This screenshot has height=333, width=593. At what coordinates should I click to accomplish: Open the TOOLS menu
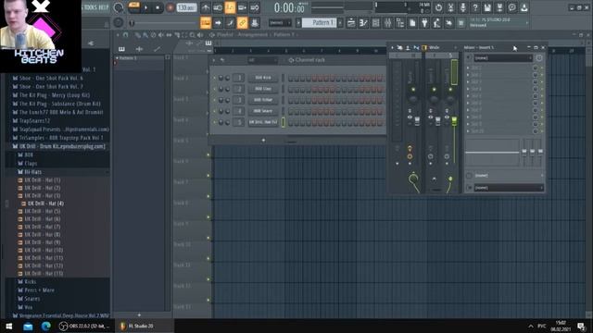[x=91, y=7]
